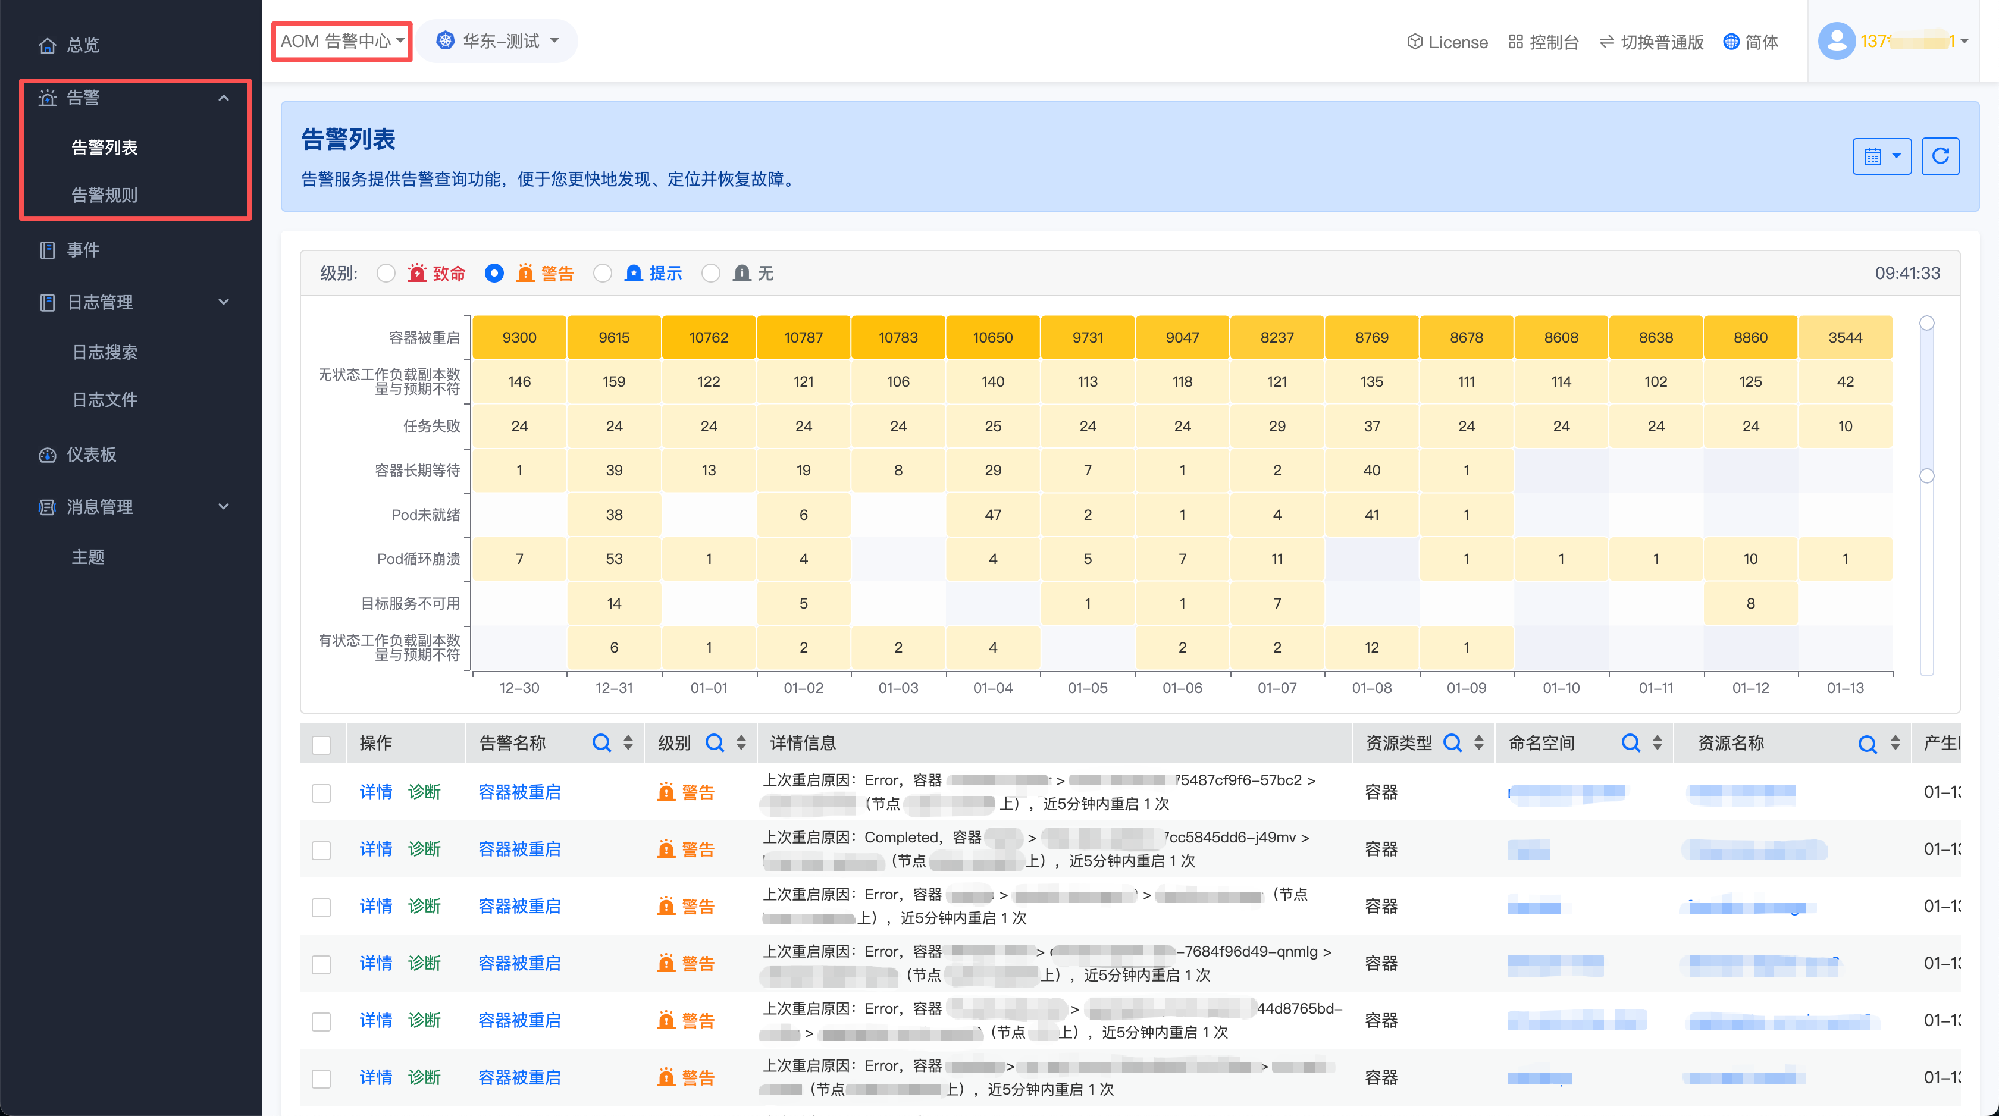This screenshot has width=1999, height=1116.
Task: Select the 提示 severity radio button
Action: (x=602, y=273)
